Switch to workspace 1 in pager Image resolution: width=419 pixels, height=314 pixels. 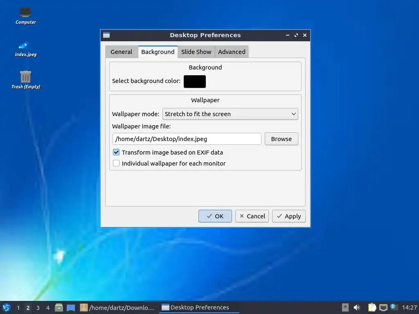click(x=18, y=308)
